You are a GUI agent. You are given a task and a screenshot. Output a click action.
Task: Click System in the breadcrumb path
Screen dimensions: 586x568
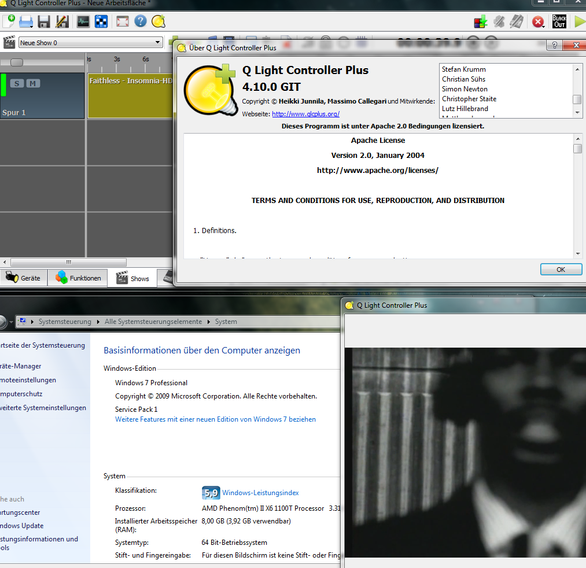(226, 322)
